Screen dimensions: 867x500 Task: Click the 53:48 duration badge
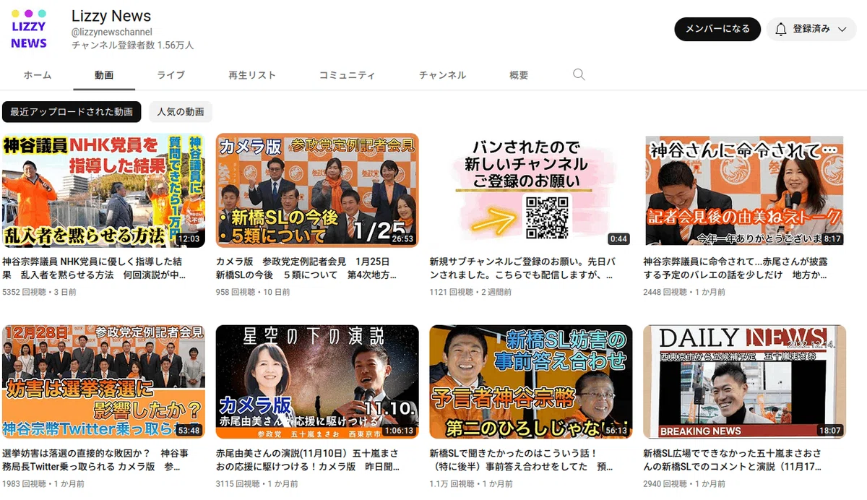[x=189, y=430]
